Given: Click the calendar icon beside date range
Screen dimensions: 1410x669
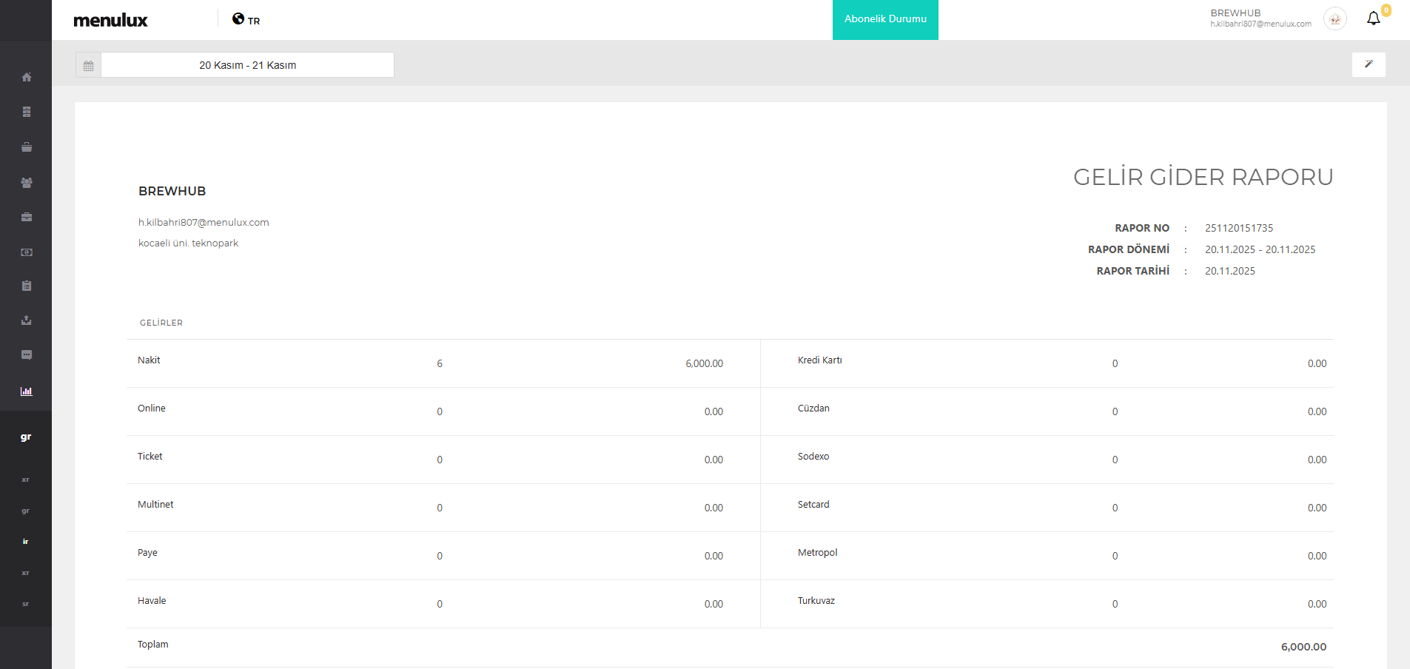Looking at the screenshot, I should [88, 65].
